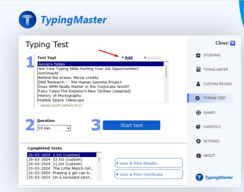244x192 pixels.
Task: Select completed test "26-03-2024 11.txt (custom)"
Action: pyautogui.click(x=62, y=164)
